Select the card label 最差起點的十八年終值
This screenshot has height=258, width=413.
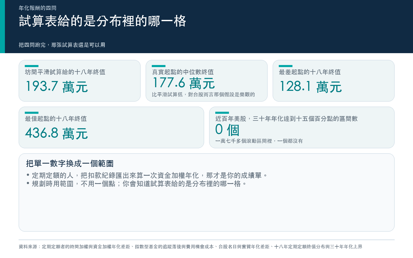pos(310,72)
